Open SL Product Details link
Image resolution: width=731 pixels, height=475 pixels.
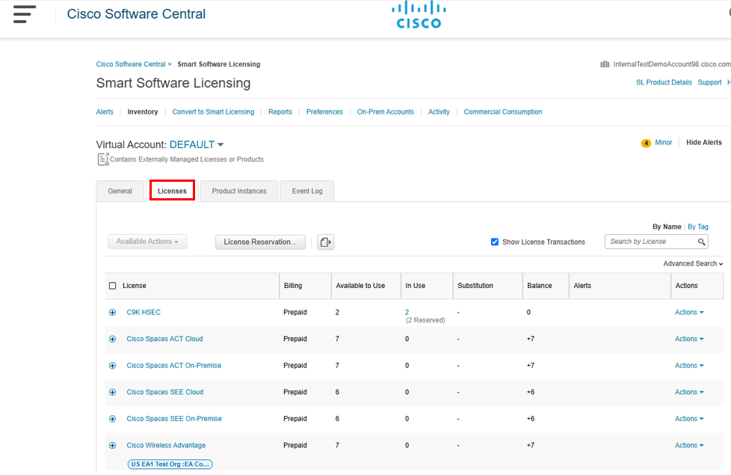click(664, 82)
